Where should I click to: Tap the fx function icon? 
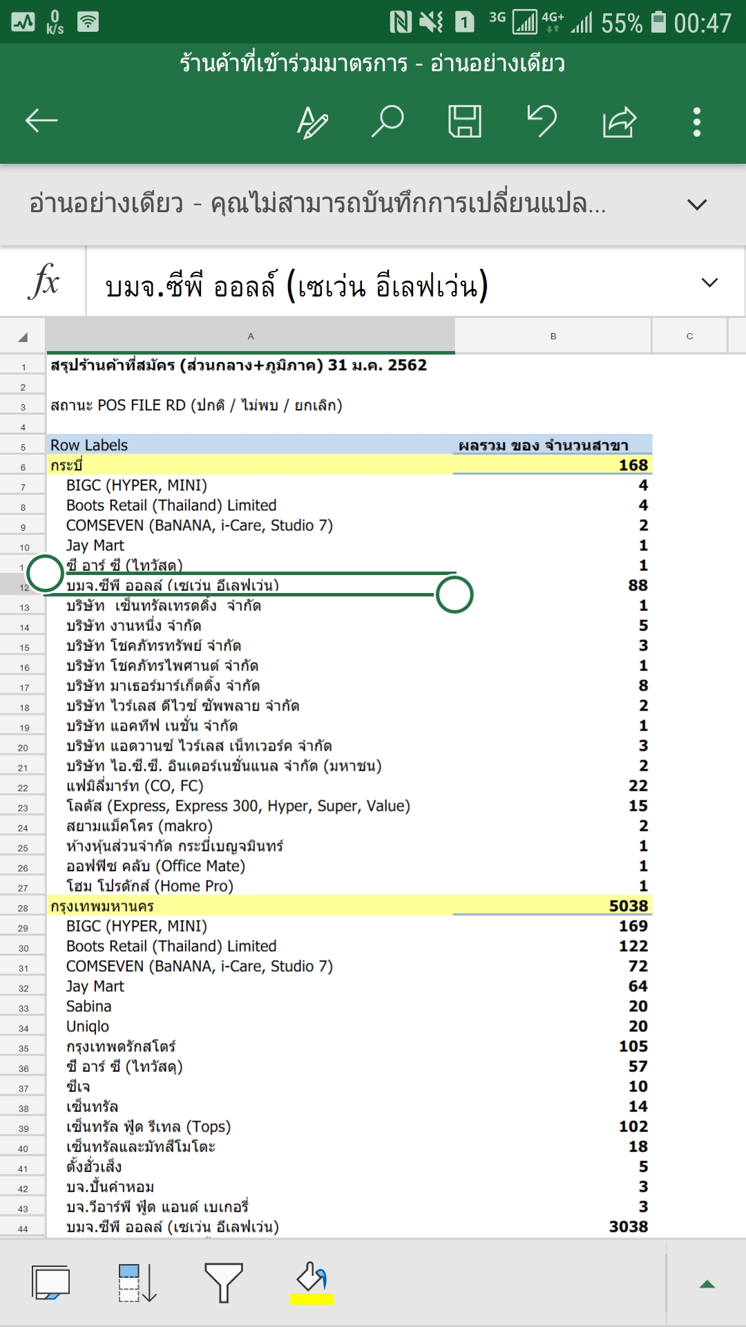(44, 281)
